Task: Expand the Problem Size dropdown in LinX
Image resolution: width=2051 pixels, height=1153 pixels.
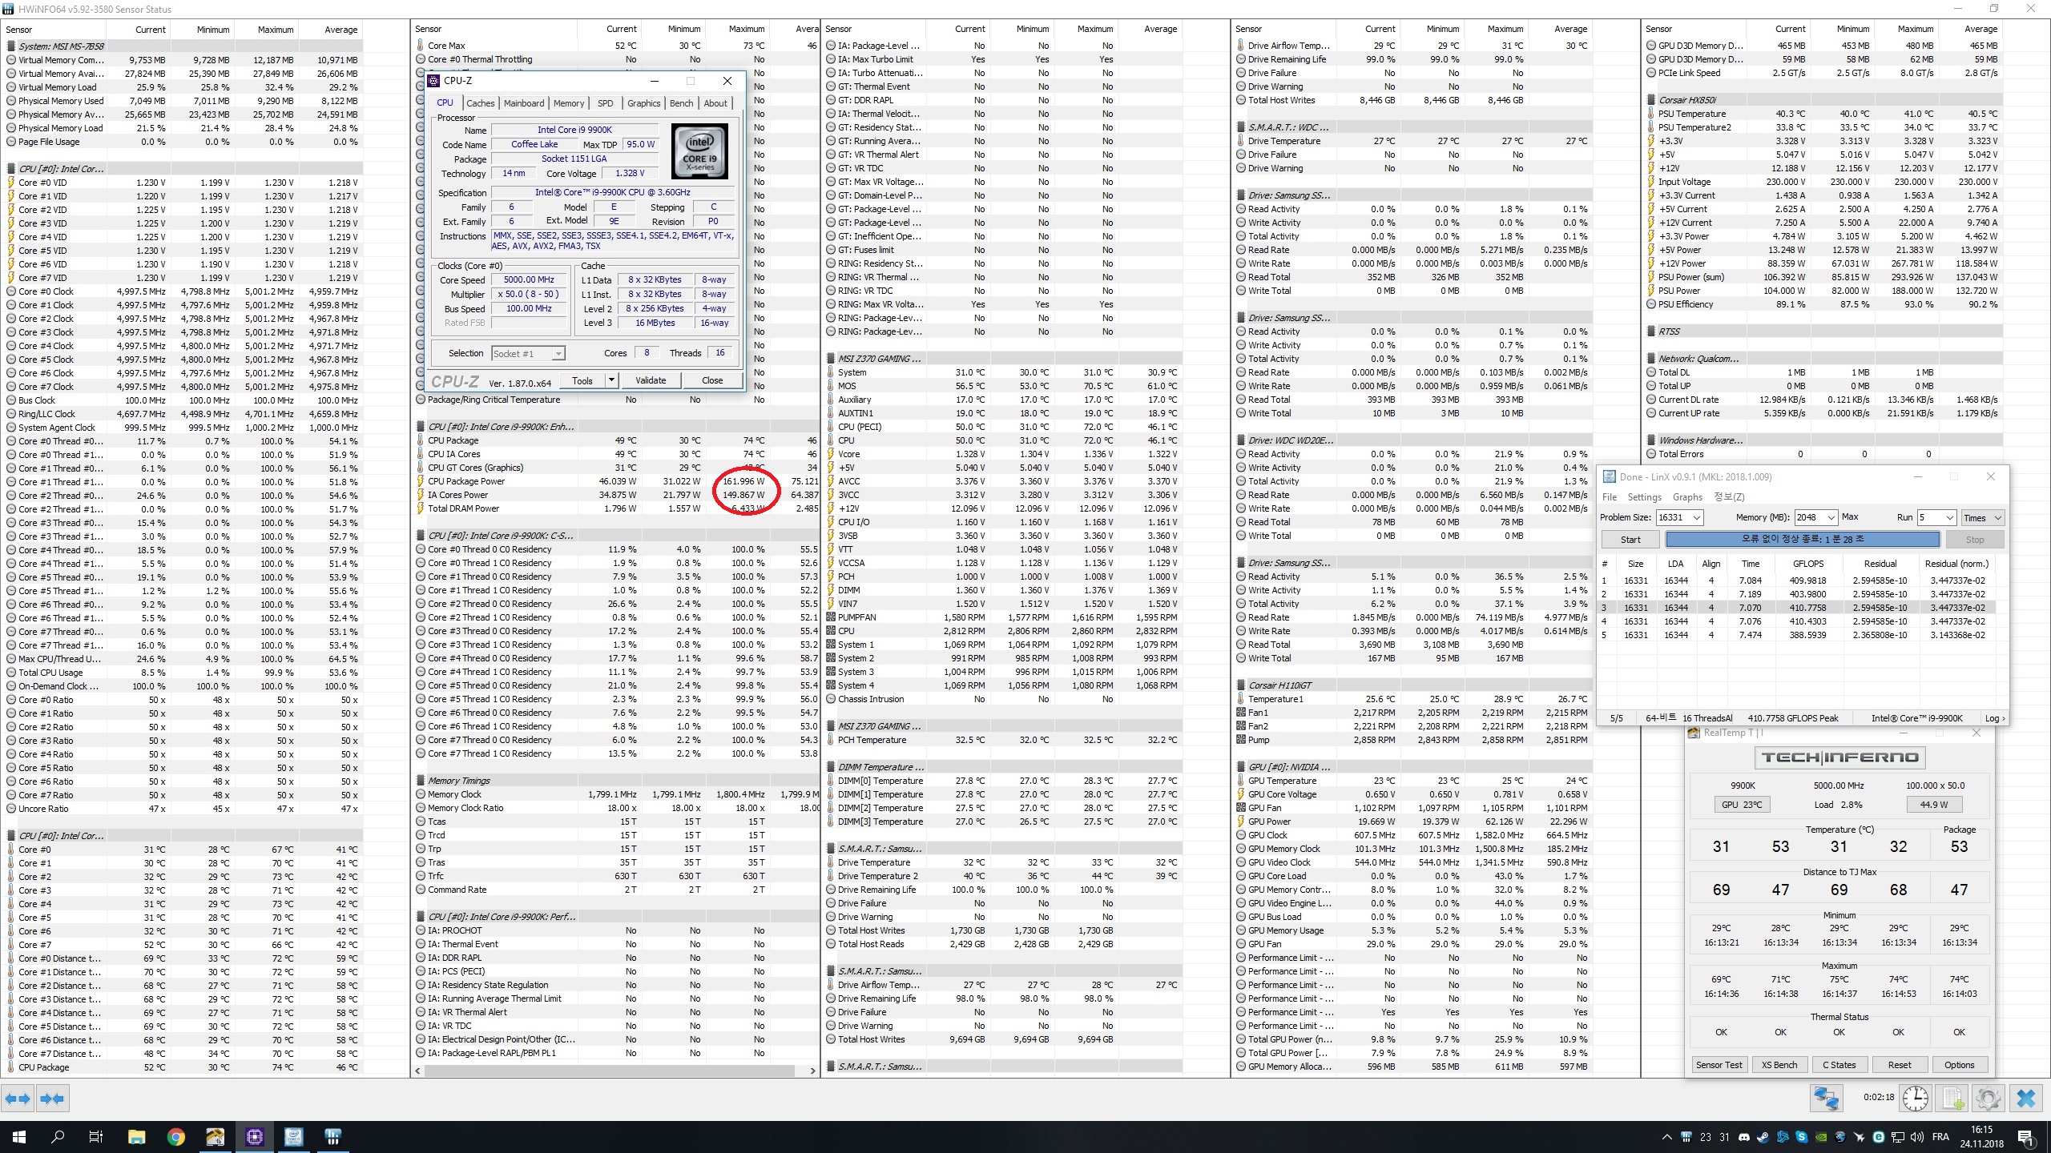Action: click(1697, 517)
